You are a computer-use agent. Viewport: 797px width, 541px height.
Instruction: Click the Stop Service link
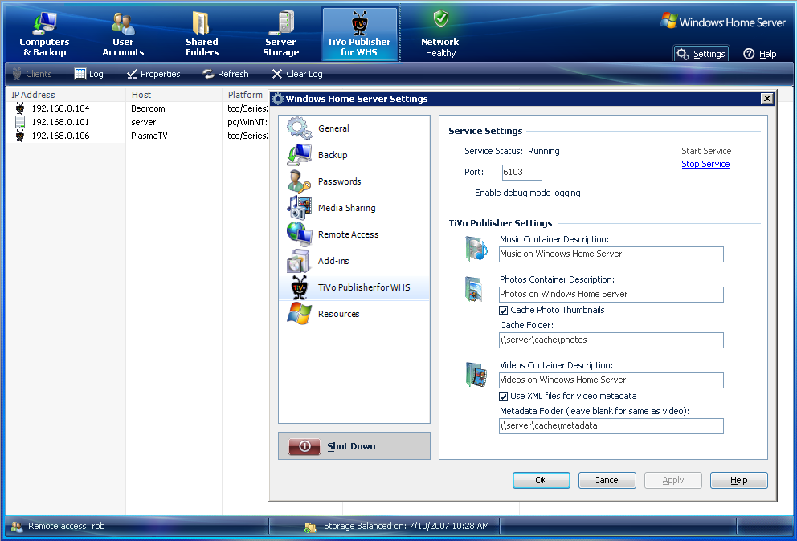[x=705, y=164]
